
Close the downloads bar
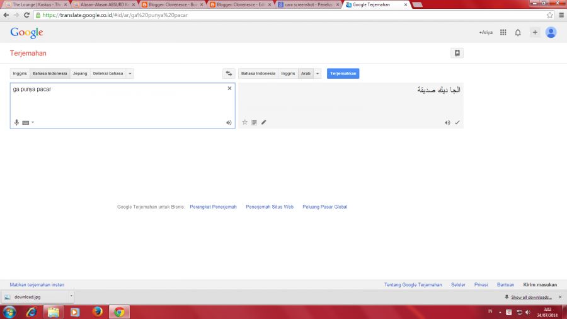560,297
